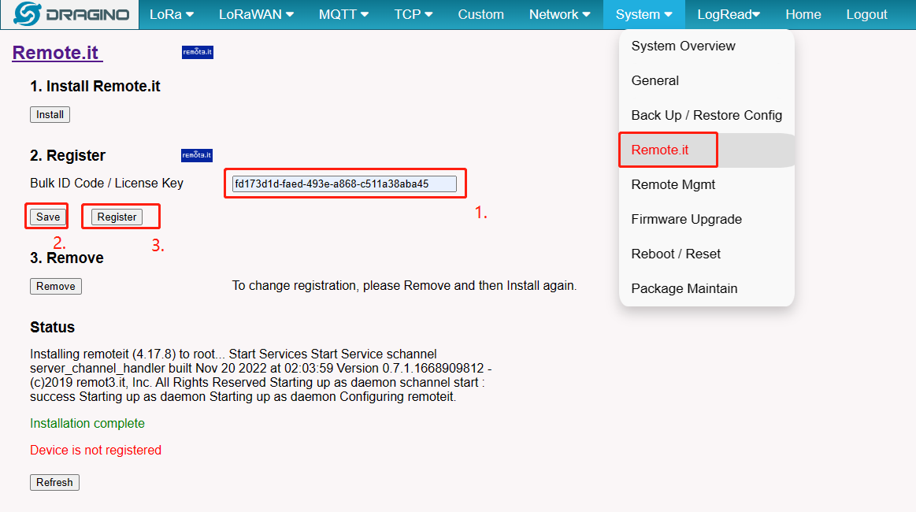Open Remote Mgmt menu entry
Image resolution: width=916 pixels, height=512 pixels.
pyautogui.click(x=706, y=184)
